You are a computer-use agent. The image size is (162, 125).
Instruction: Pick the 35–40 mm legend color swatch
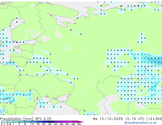[63, 122]
